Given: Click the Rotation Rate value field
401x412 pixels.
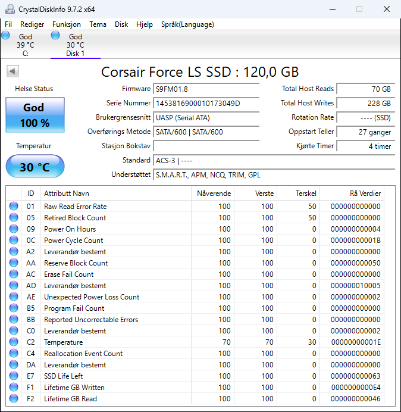Looking at the screenshot, I should coord(366,117).
